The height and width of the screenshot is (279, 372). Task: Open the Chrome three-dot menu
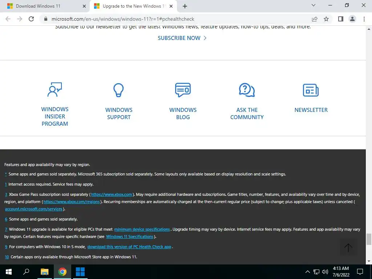tap(364, 19)
